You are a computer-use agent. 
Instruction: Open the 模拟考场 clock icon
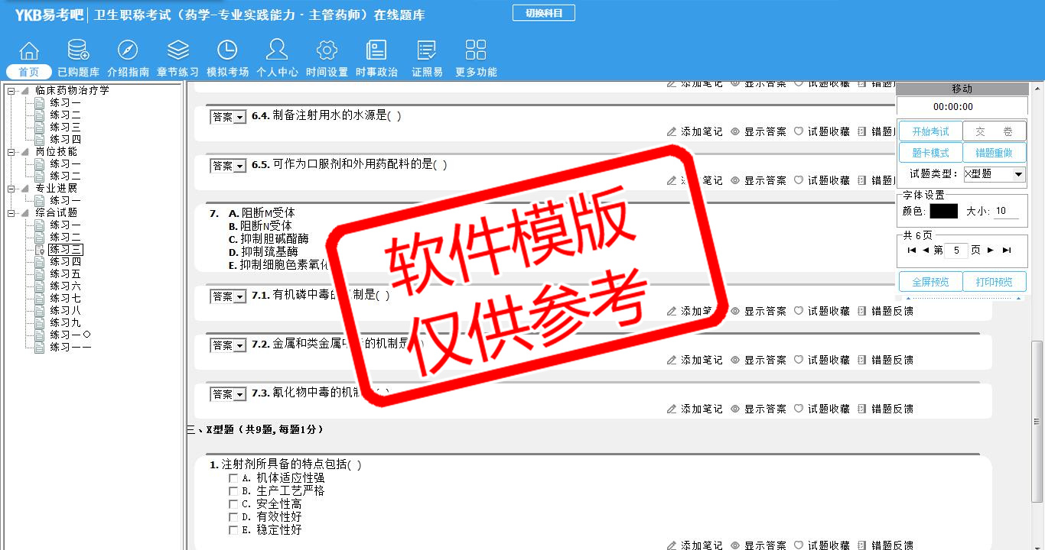[227, 51]
